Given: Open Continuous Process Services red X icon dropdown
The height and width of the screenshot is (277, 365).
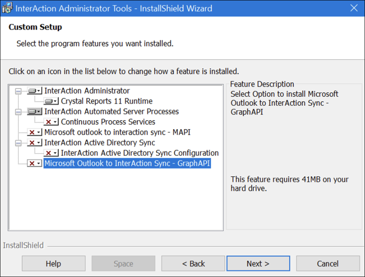Looking at the screenshot, I should point(51,122).
